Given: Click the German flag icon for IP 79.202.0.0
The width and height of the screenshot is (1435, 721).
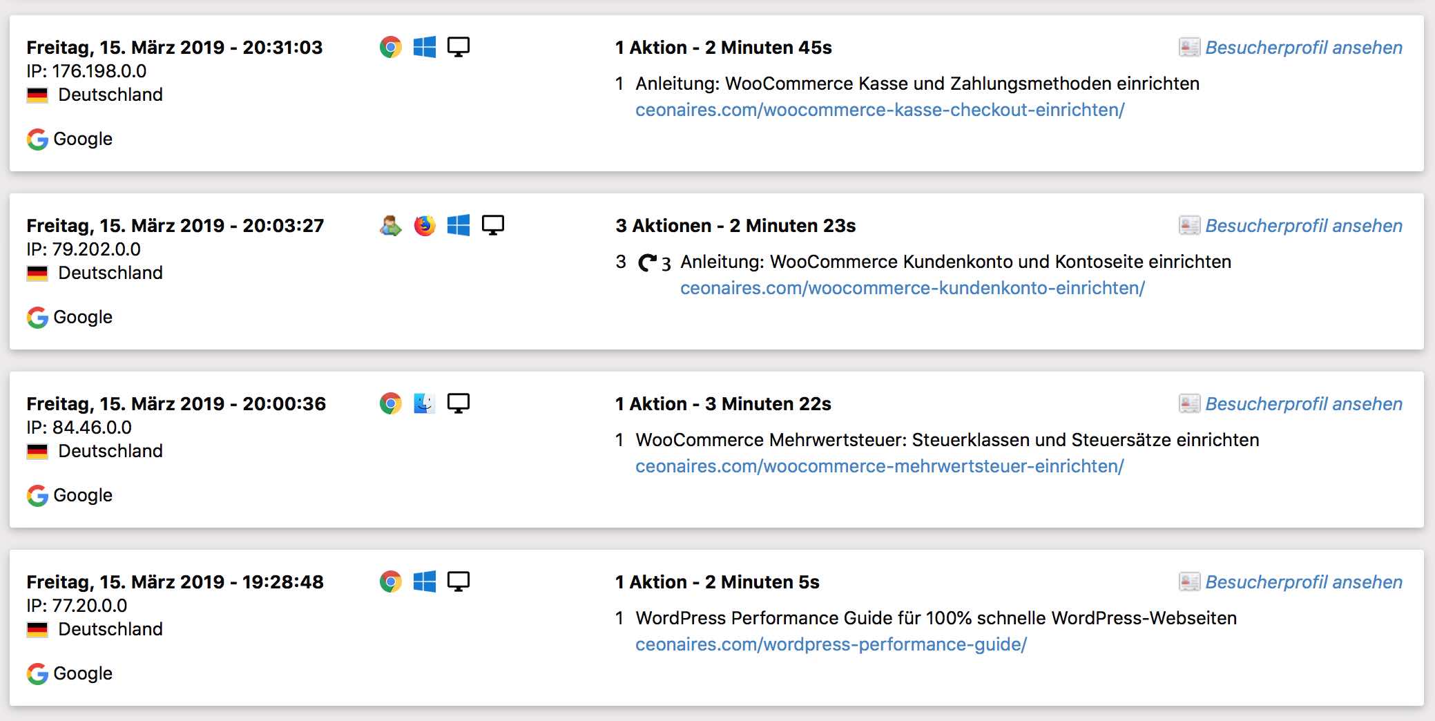Looking at the screenshot, I should 37,272.
